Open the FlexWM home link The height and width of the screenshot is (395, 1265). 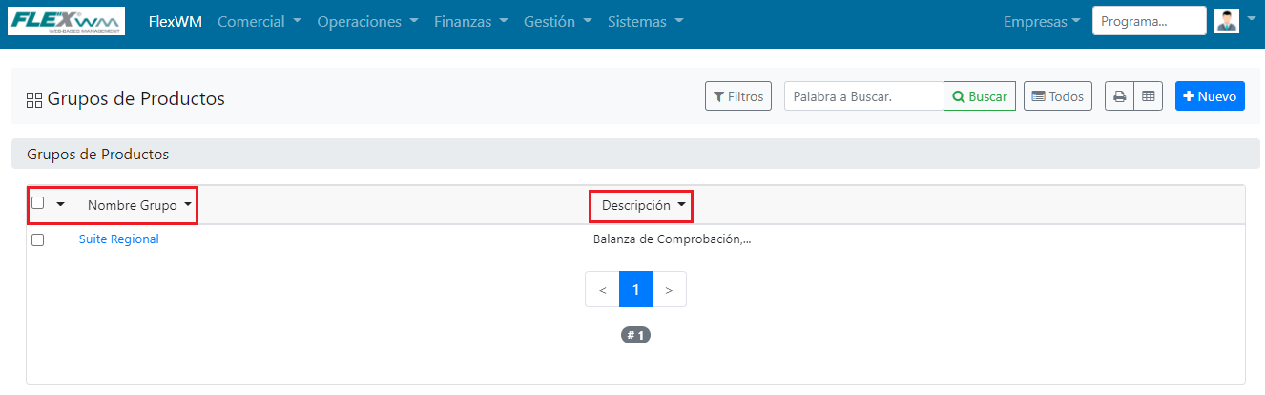click(x=176, y=21)
